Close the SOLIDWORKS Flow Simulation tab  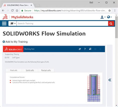point(31,5)
